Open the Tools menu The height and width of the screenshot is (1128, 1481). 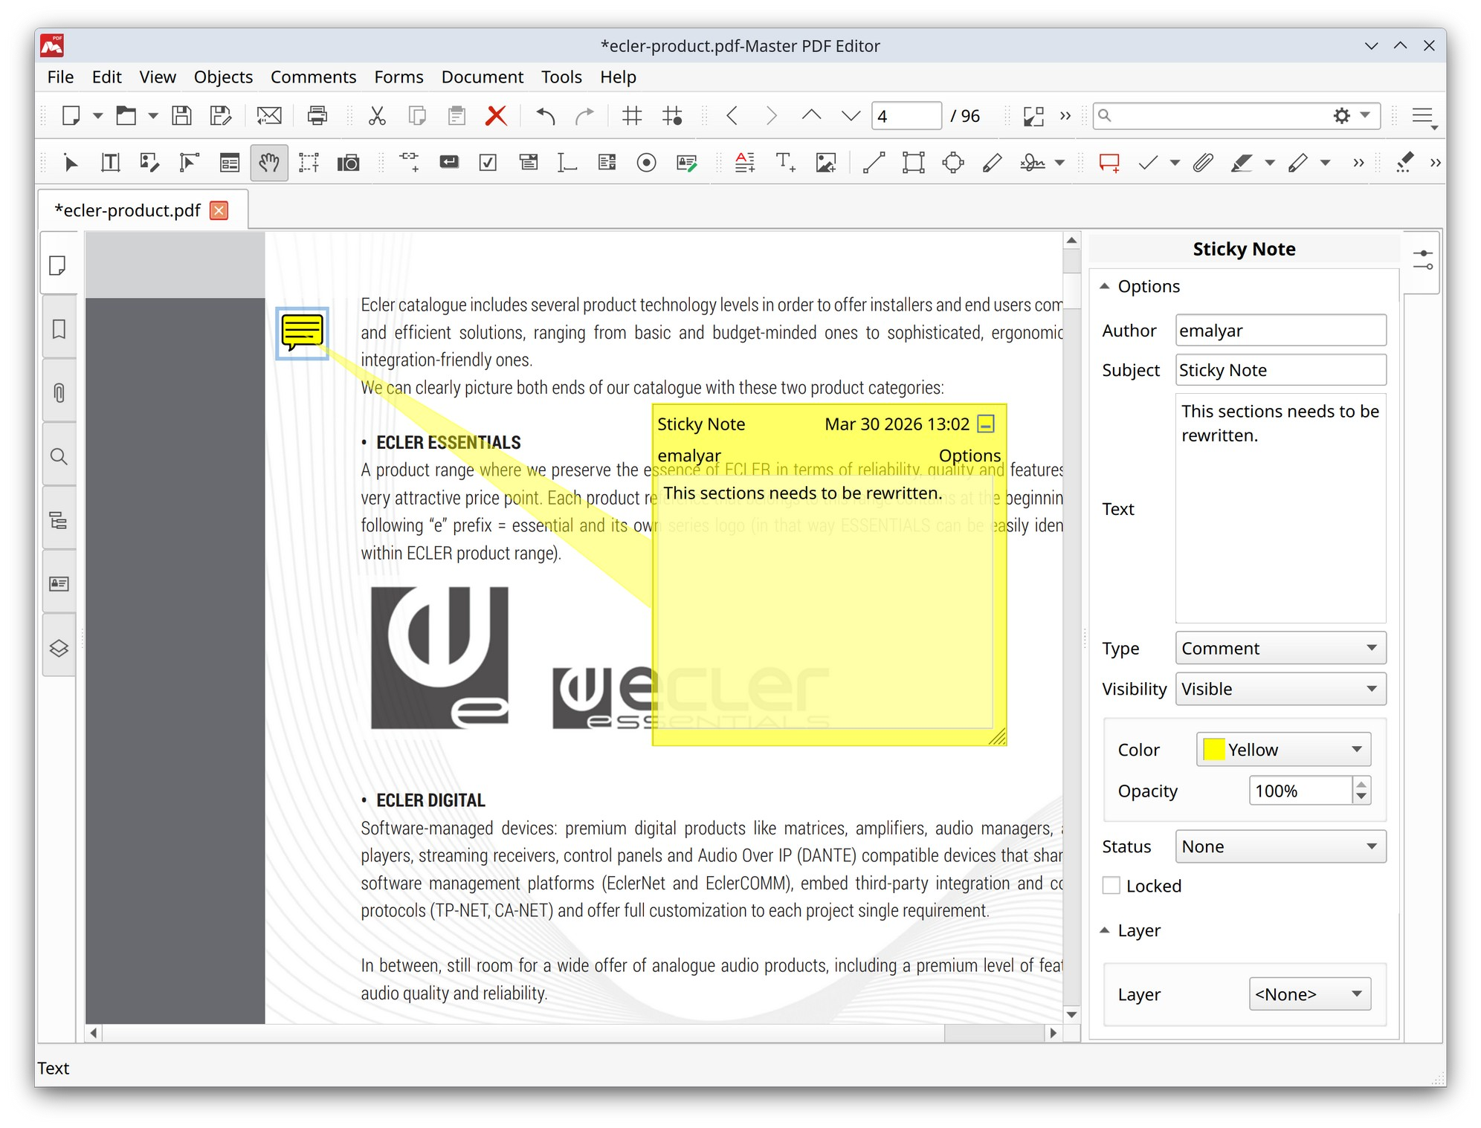561,77
